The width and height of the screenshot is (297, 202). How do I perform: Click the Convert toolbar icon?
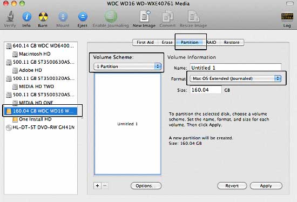click(x=167, y=17)
